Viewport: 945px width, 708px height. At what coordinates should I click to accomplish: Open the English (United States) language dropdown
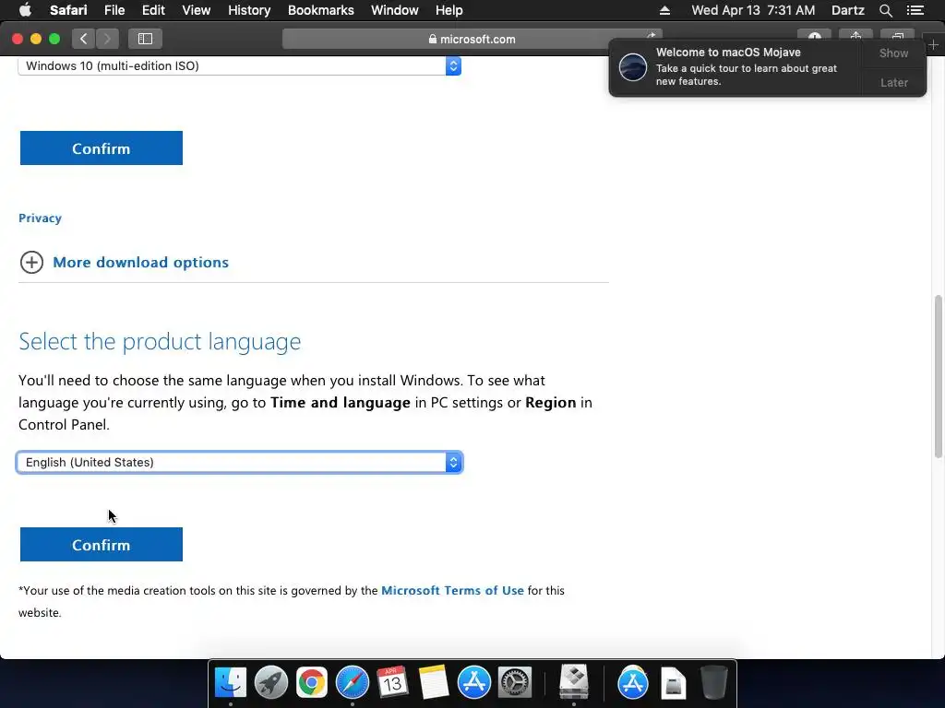240,463
